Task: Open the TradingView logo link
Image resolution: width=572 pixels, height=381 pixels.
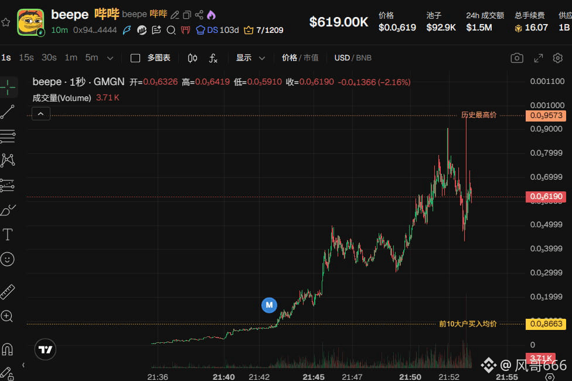Action: click(x=45, y=349)
